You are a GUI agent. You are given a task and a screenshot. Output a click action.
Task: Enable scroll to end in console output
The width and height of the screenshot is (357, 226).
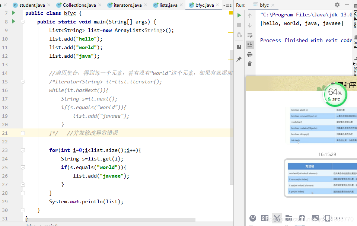(x=250, y=44)
